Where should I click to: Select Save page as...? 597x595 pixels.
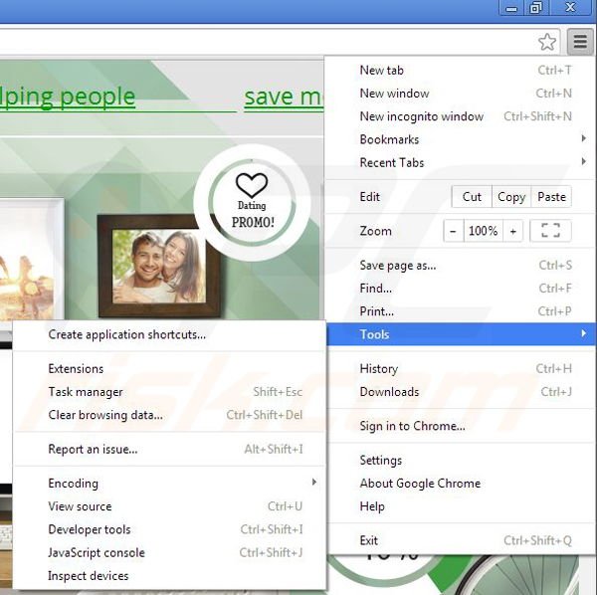point(462,266)
